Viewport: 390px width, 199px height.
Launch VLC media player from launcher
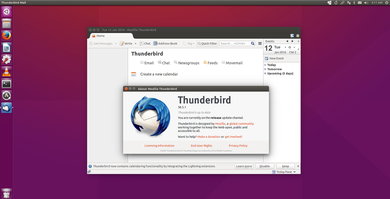click(x=6, y=72)
